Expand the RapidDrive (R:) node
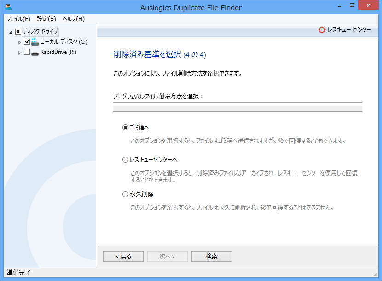 pyautogui.click(x=19, y=53)
